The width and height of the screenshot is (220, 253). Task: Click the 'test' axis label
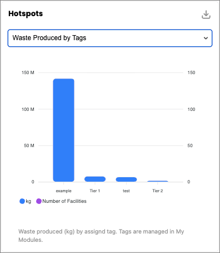[x=126, y=191]
